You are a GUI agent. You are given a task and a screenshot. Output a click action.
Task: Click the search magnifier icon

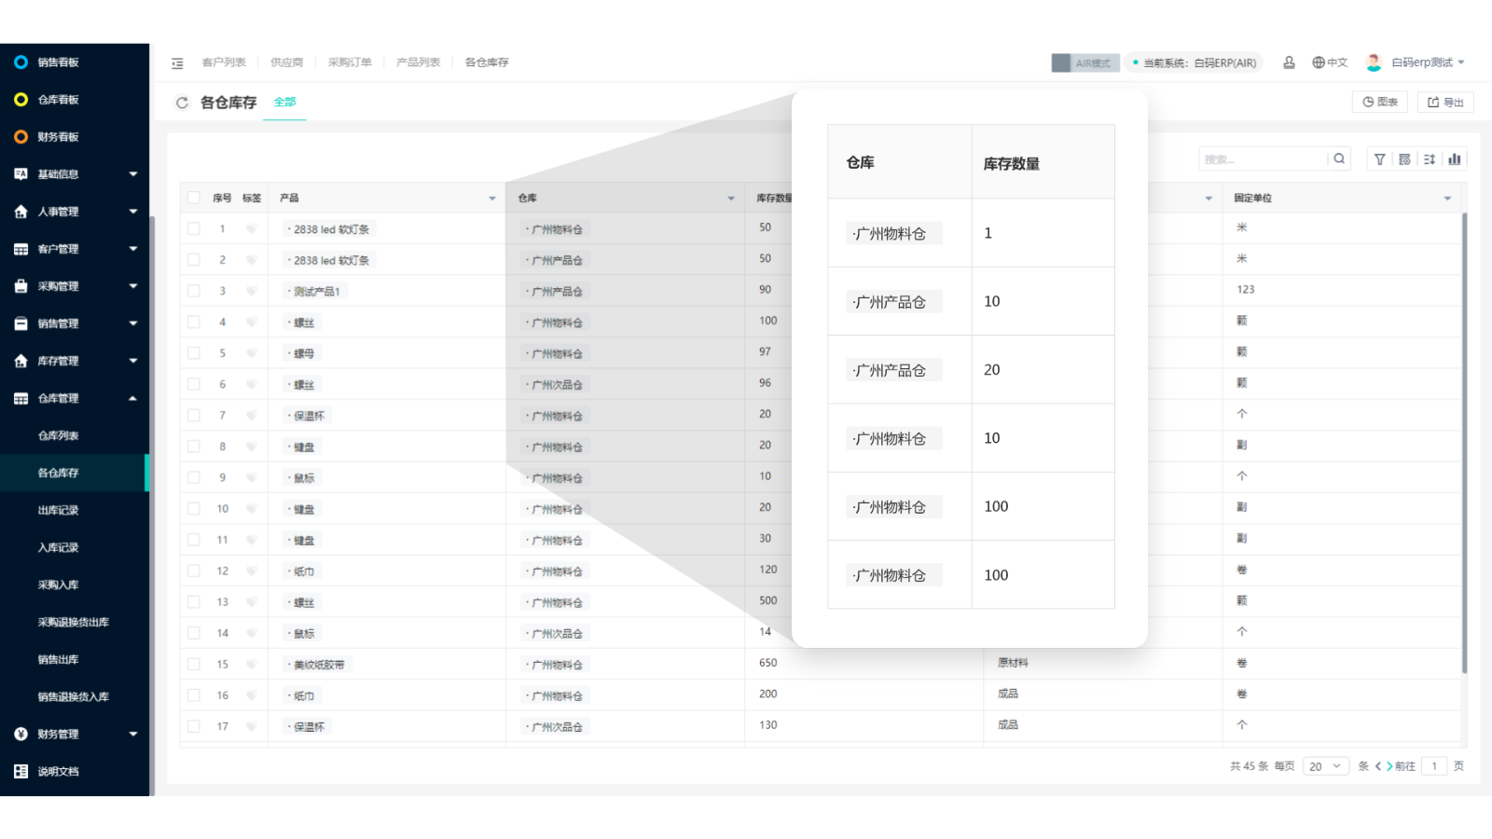pyautogui.click(x=1339, y=158)
